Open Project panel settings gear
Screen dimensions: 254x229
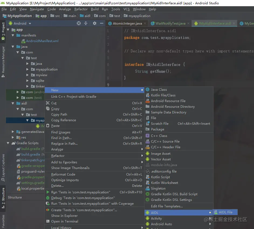tap(95, 23)
